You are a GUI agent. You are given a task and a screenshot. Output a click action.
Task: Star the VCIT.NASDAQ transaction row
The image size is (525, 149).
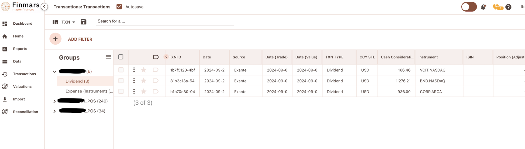[x=144, y=70]
